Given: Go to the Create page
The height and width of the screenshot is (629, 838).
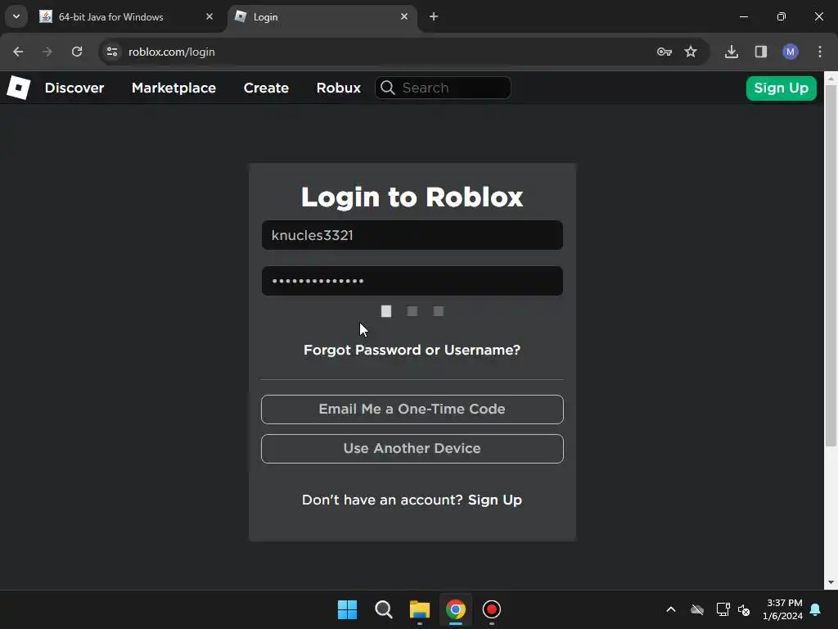Looking at the screenshot, I should pyautogui.click(x=266, y=88).
